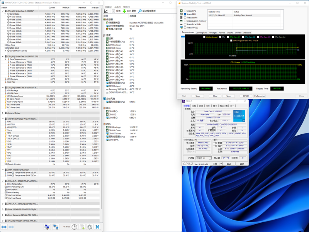Click the CPU-Z 验证 validate button
Viewport: 309px width, 232px height.
point(229,164)
